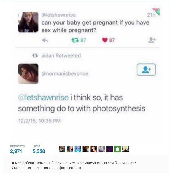Click the green egg avatar among likers
The width and height of the screenshot is (170, 174).
click(x=118, y=149)
